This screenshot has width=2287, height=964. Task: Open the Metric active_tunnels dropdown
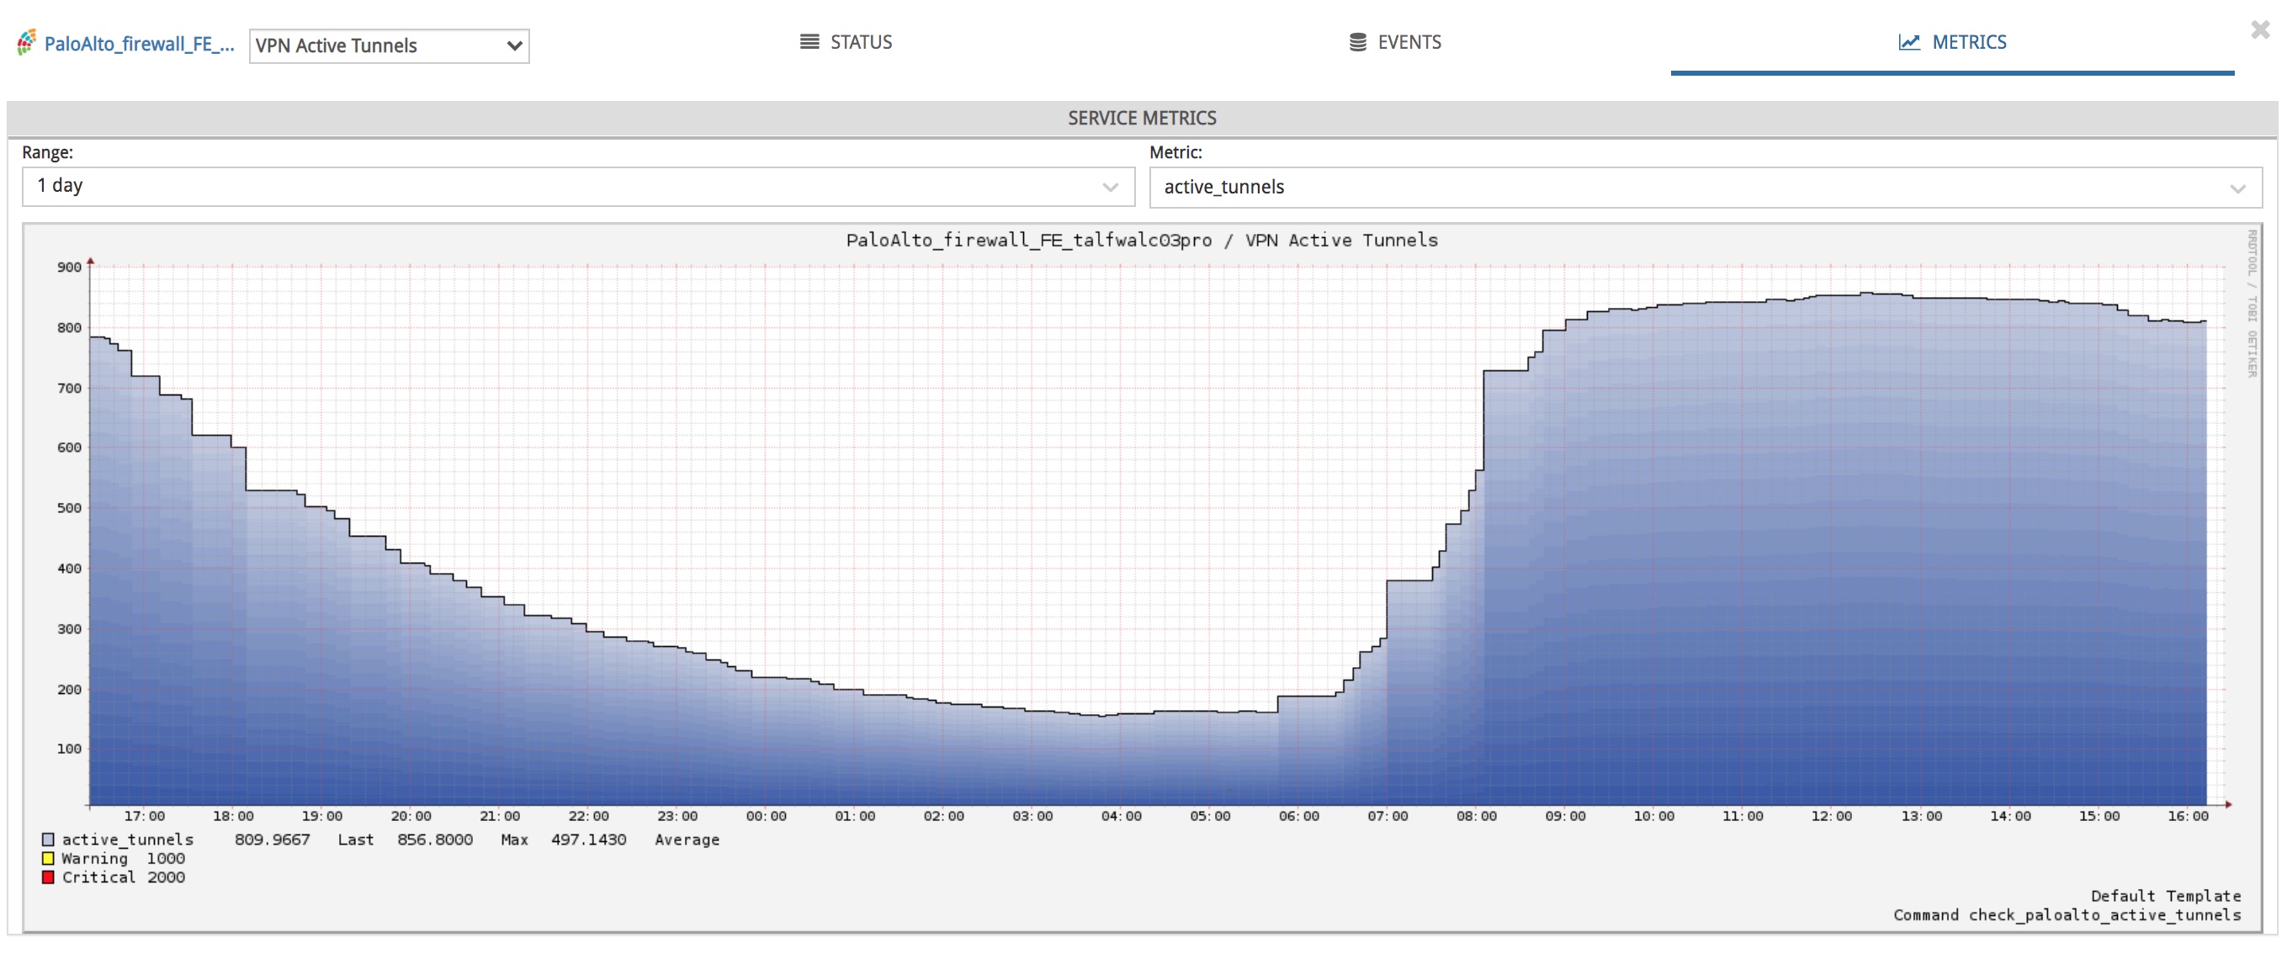pyautogui.click(x=1706, y=188)
